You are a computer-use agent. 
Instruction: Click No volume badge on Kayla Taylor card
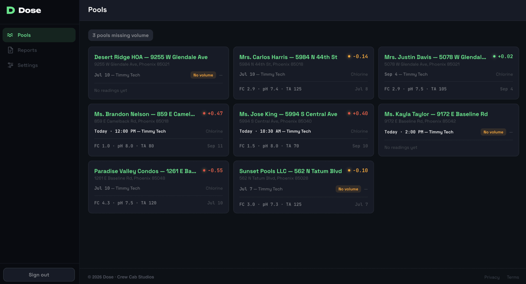click(493, 132)
